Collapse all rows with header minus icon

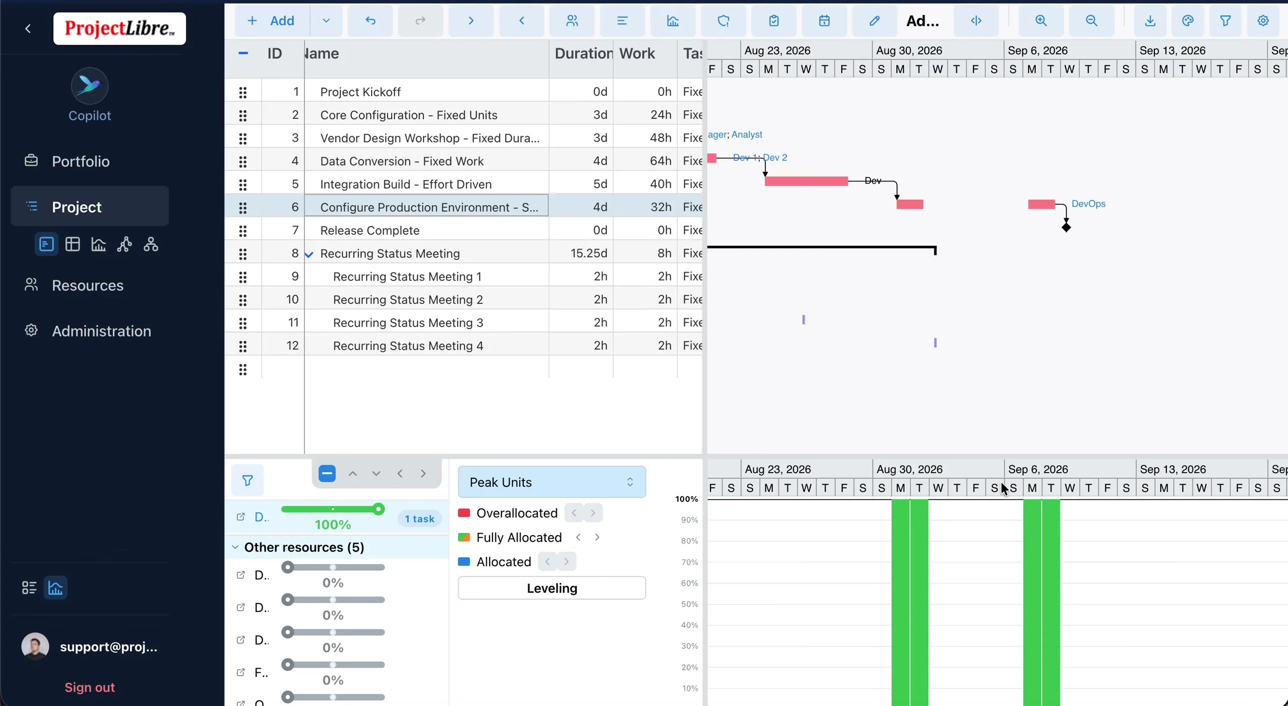243,53
